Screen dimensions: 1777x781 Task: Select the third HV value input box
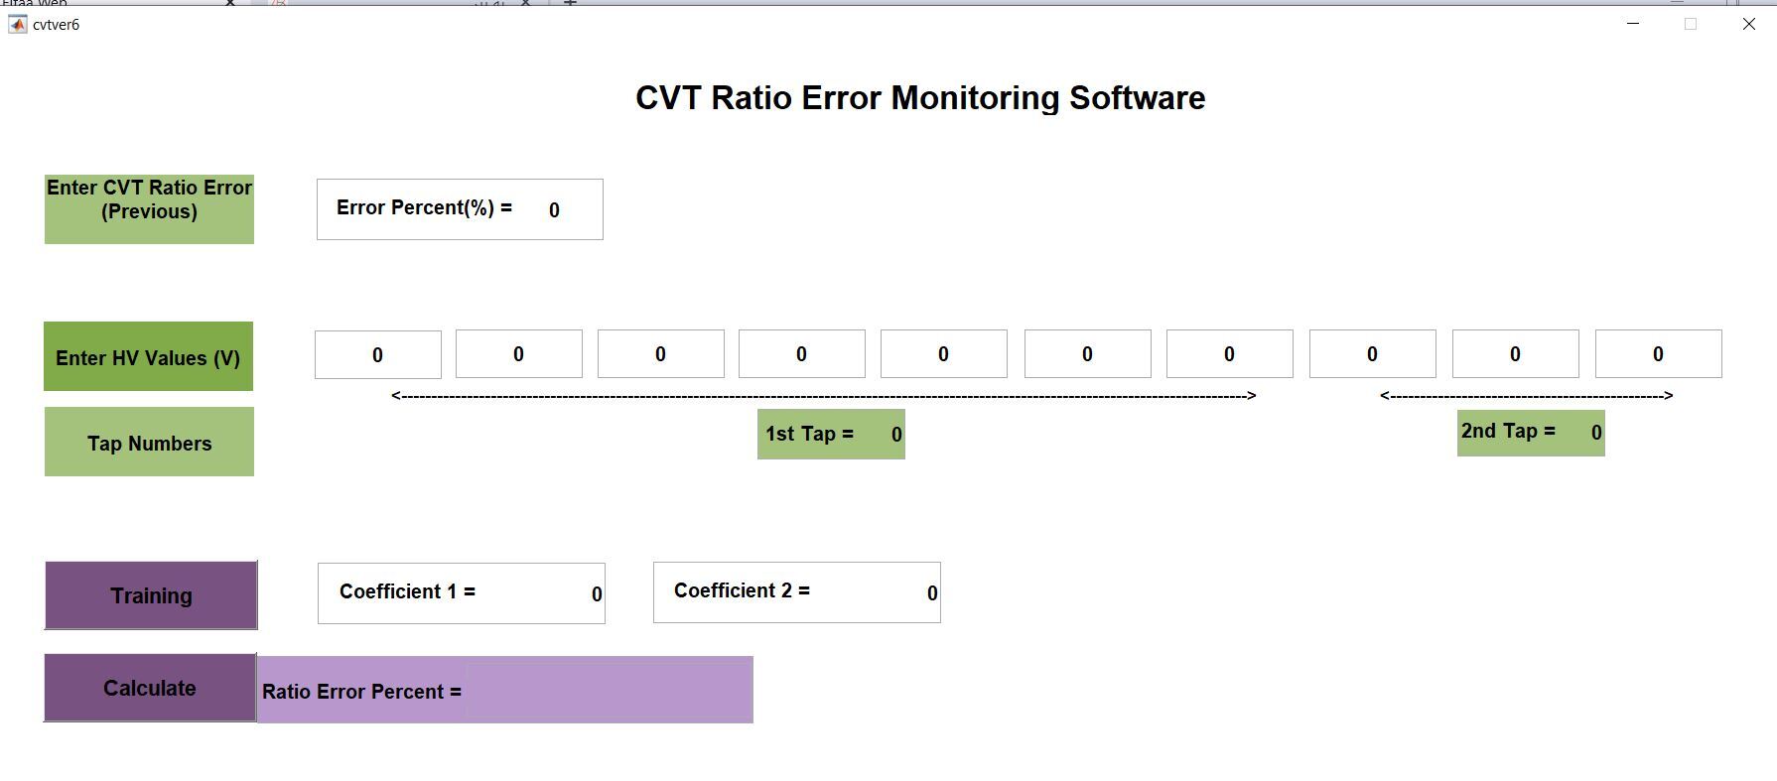click(x=660, y=354)
